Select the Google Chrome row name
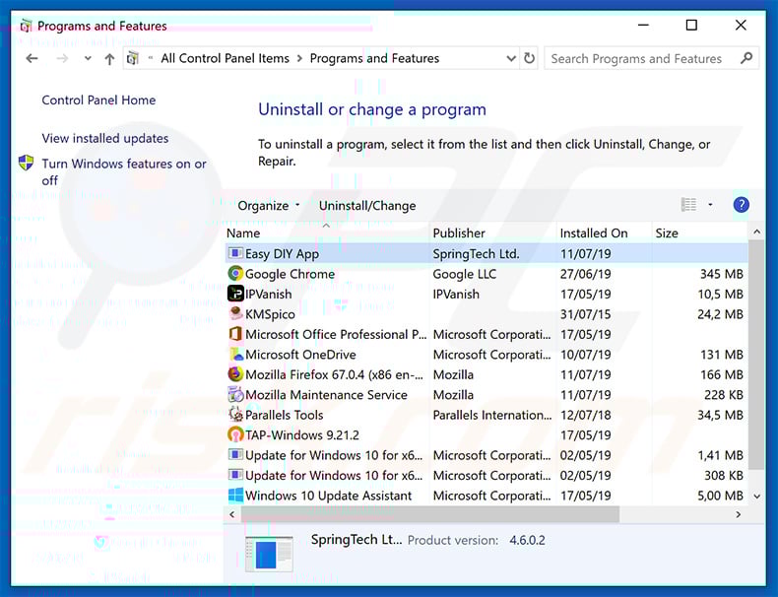778x597 pixels. coord(290,274)
